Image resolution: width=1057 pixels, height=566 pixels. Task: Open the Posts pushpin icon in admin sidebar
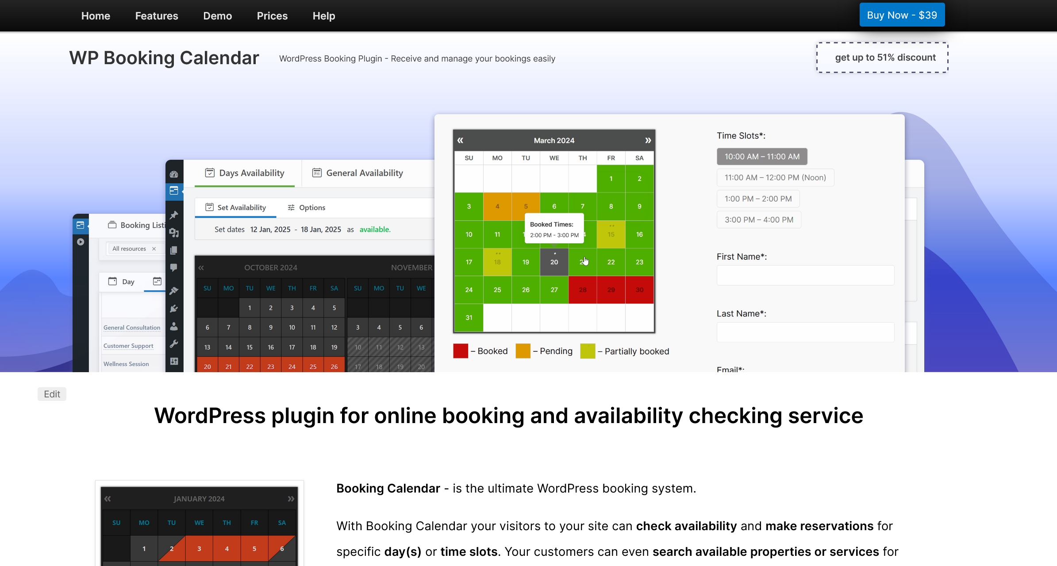pyautogui.click(x=174, y=215)
